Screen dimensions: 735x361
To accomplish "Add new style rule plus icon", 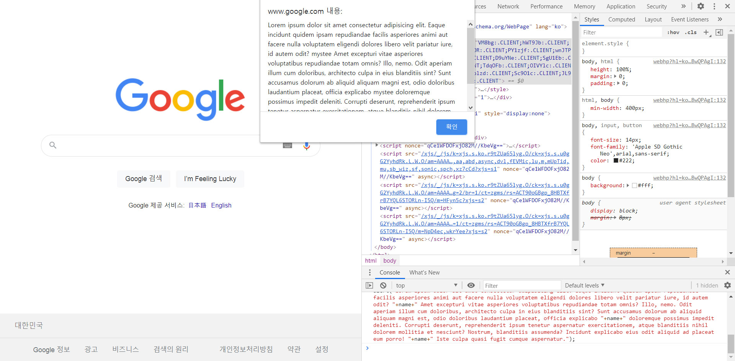I will click(x=706, y=32).
